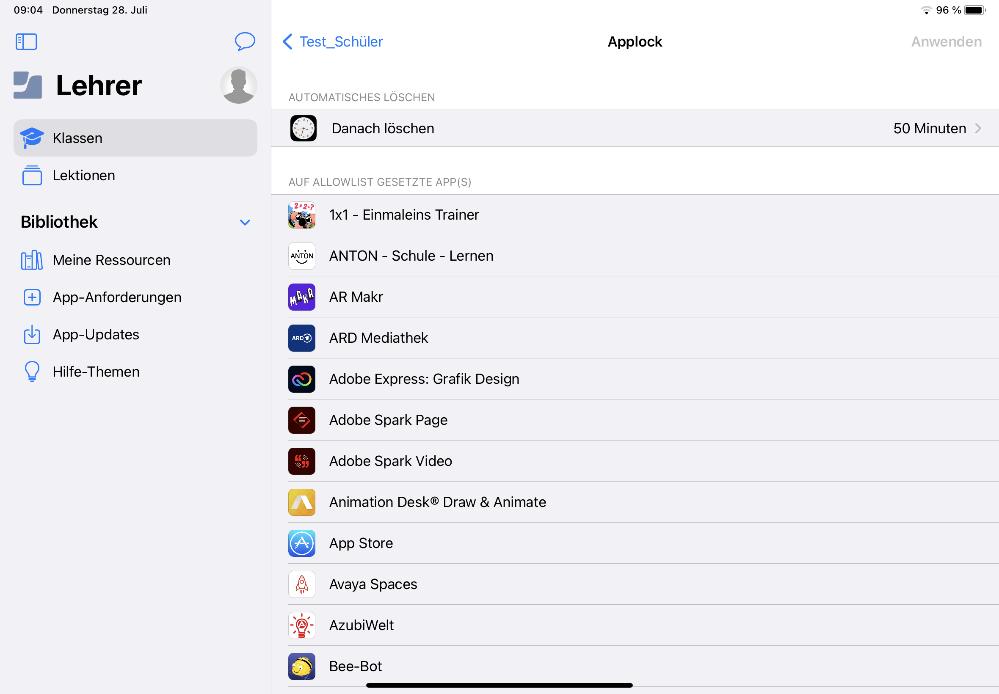Select Avaya Spaces row
The width and height of the screenshot is (999, 694).
[x=635, y=584]
